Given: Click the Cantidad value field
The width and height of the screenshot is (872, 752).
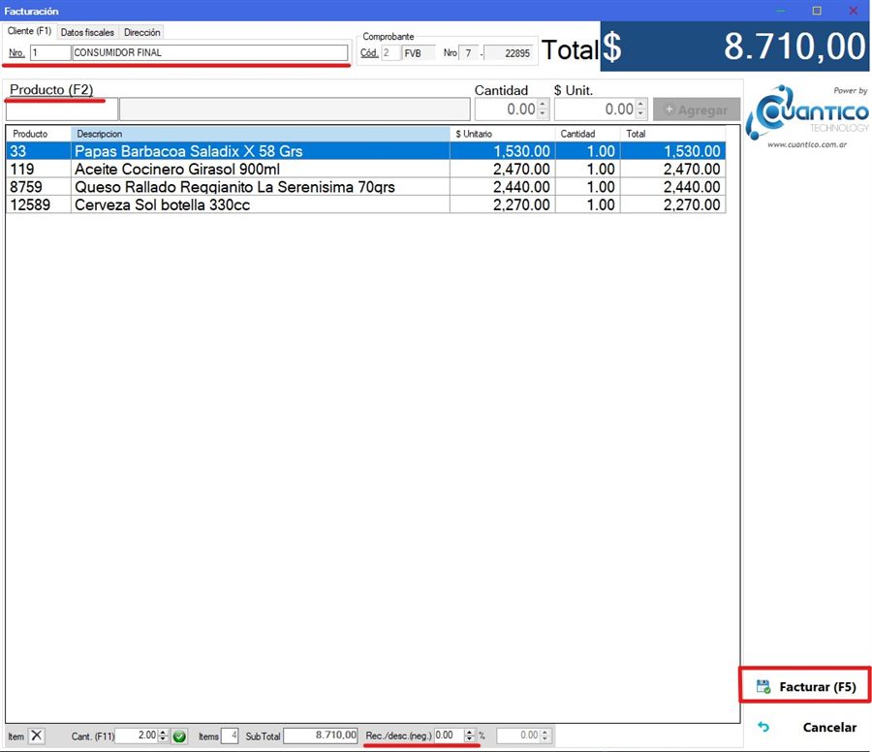Looking at the screenshot, I should pyautogui.click(x=507, y=109).
